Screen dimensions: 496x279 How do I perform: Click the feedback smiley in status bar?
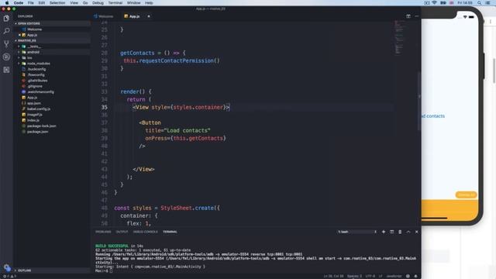click(408, 276)
